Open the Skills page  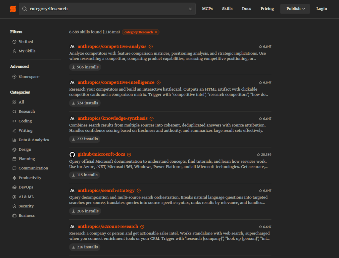pyautogui.click(x=227, y=9)
